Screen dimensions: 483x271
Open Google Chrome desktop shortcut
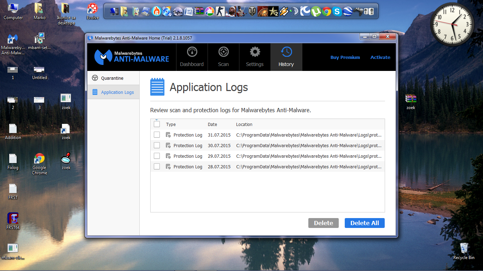click(x=39, y=163)
